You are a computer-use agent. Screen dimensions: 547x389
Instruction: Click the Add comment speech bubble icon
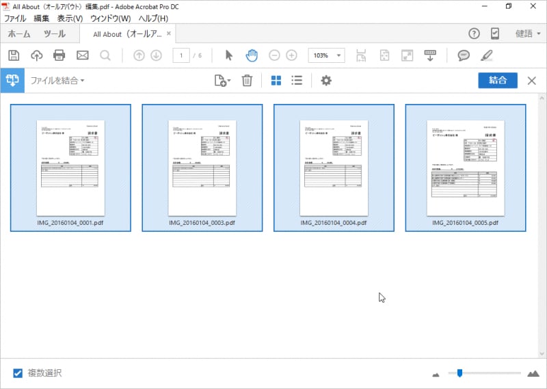[463, 55]
